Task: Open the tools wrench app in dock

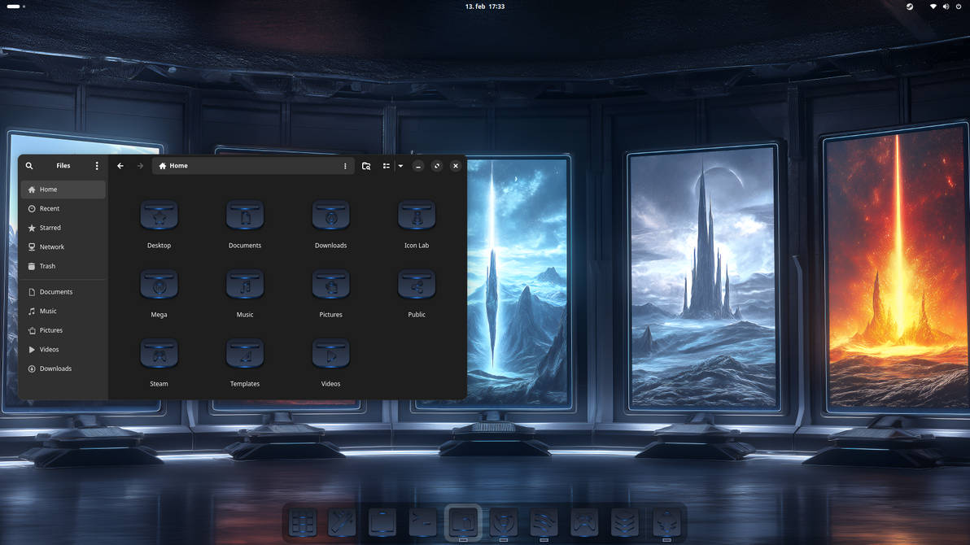Action: click(x=342, y=523)
